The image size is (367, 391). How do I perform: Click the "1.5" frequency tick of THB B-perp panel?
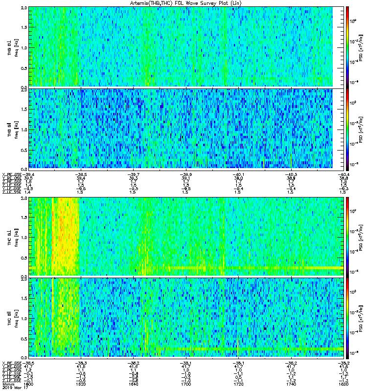tap(24, 27)
